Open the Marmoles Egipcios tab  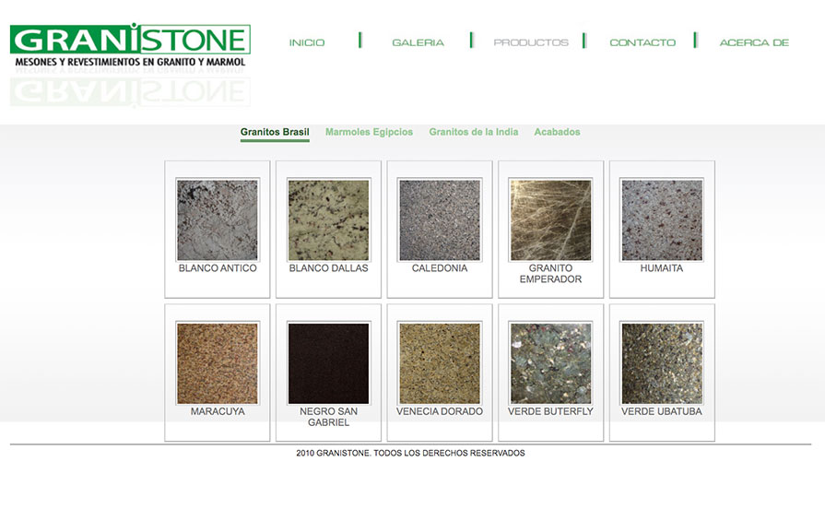(x=369, y=132)
